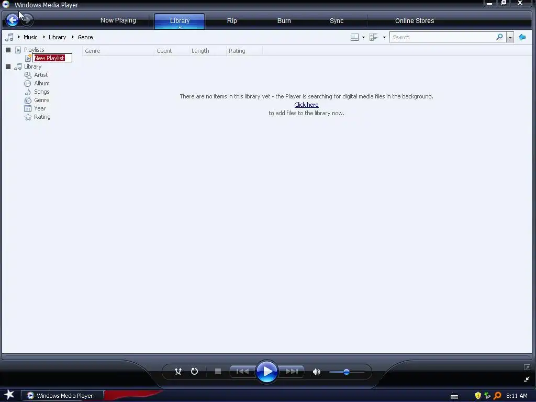Screen dimensions: 536x402
Task: Toggle shuffle mode
Action: click(x=178, y=371)
